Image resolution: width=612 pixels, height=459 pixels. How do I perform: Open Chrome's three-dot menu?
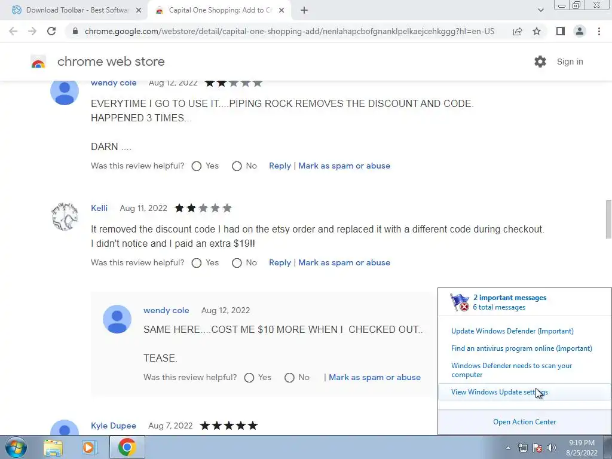[x=599, y=31]
